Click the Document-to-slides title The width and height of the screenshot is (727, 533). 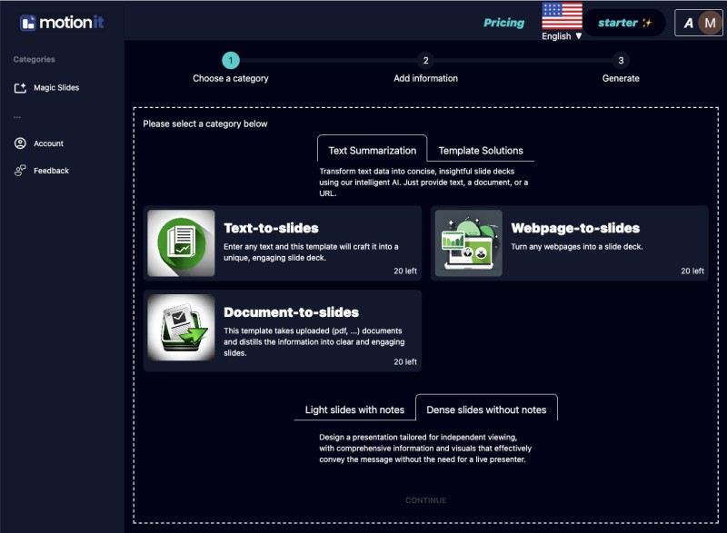[291, 312]
